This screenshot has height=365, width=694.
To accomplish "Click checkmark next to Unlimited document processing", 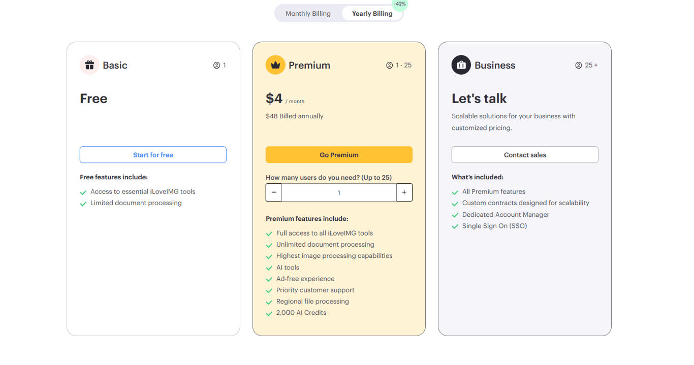I will click(x=269, y=245).
